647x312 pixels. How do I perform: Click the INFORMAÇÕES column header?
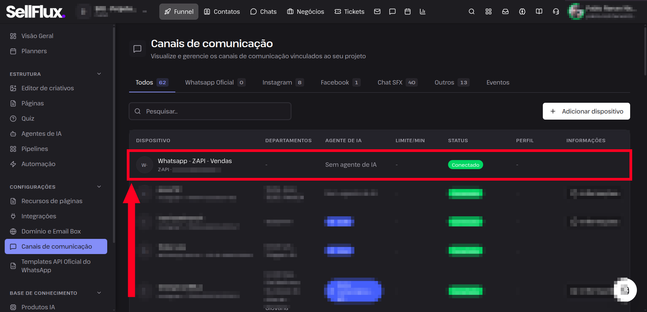tap(586, 141)
